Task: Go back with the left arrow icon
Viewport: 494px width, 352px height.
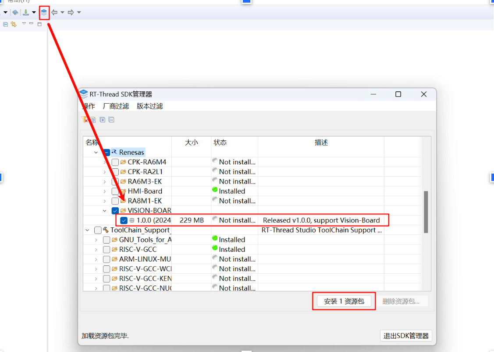Action: pyautogui.click(x=54, y=12)
